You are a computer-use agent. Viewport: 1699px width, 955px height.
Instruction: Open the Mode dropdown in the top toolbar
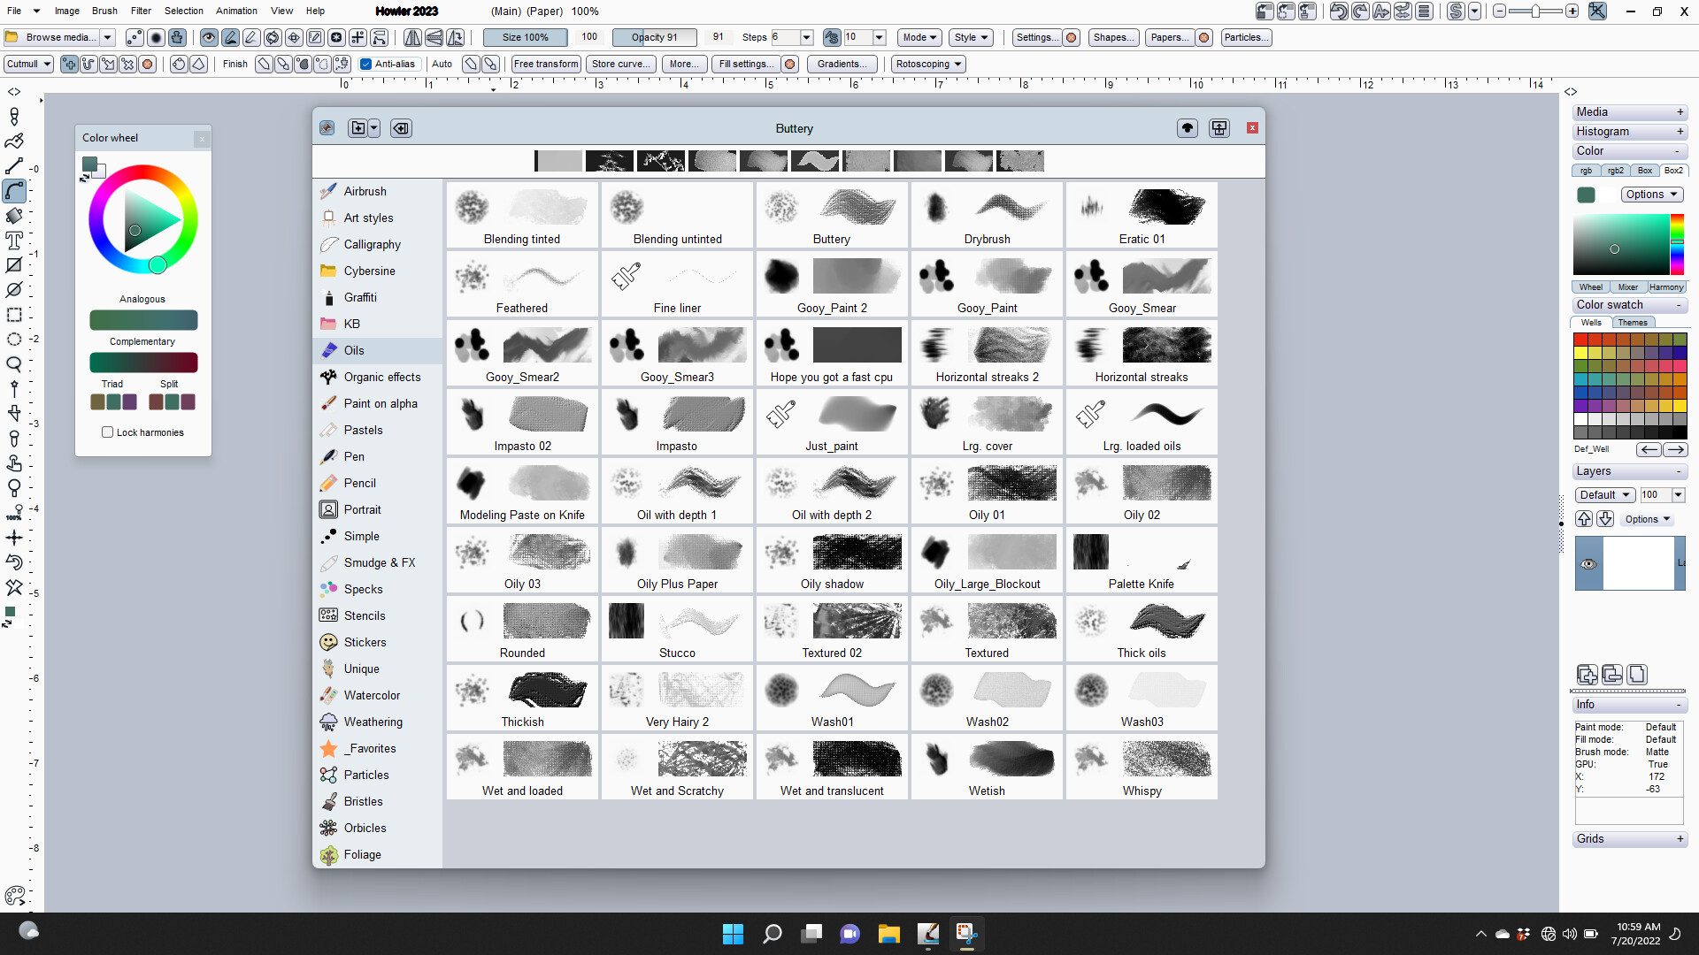919,37
